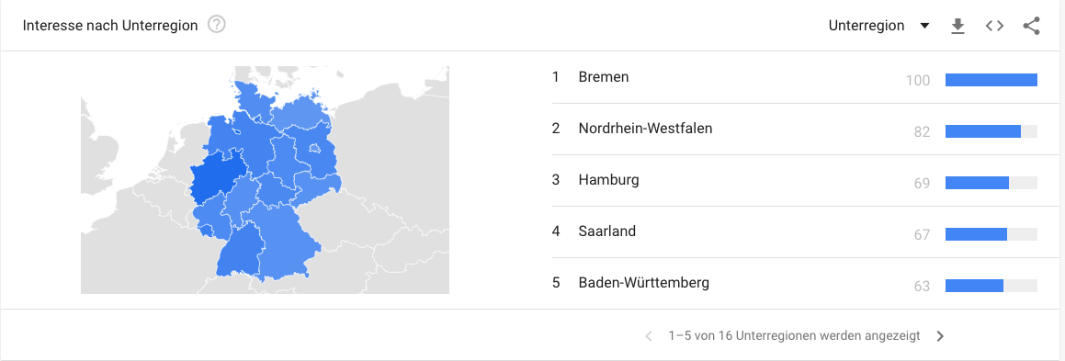Click the dropdown arrow next to Unterregion
This screenshot has height=361, width=1065.
click(x=923, y=27)
